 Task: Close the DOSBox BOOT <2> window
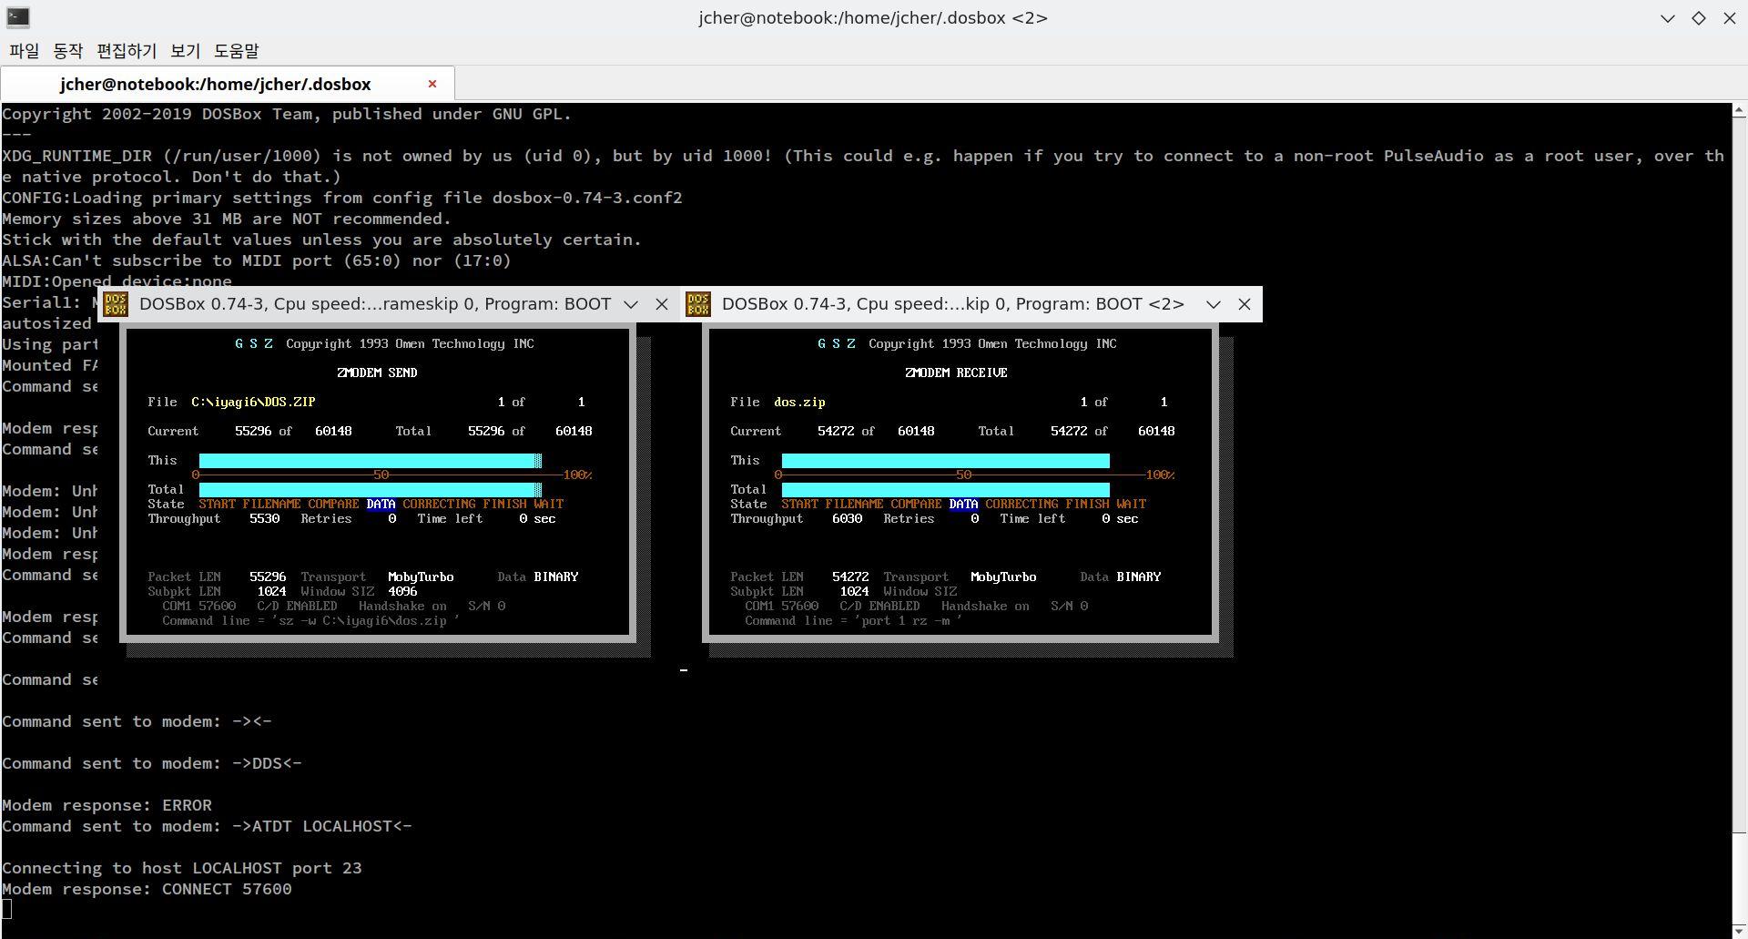pos(1245,304)
